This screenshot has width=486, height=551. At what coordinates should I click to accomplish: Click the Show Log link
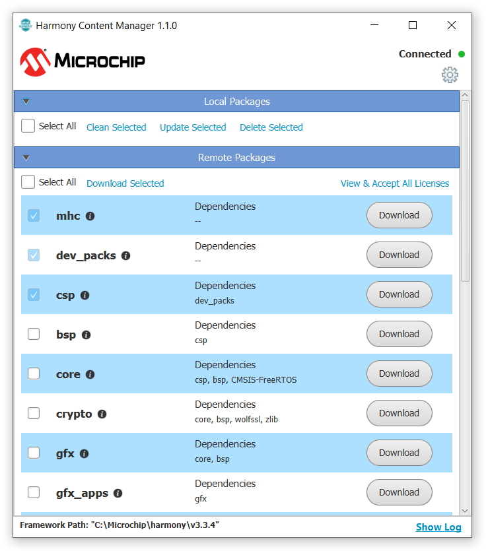(438, 527)
